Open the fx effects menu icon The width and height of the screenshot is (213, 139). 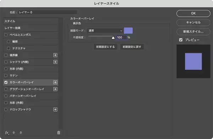click(x=7, y=133)
